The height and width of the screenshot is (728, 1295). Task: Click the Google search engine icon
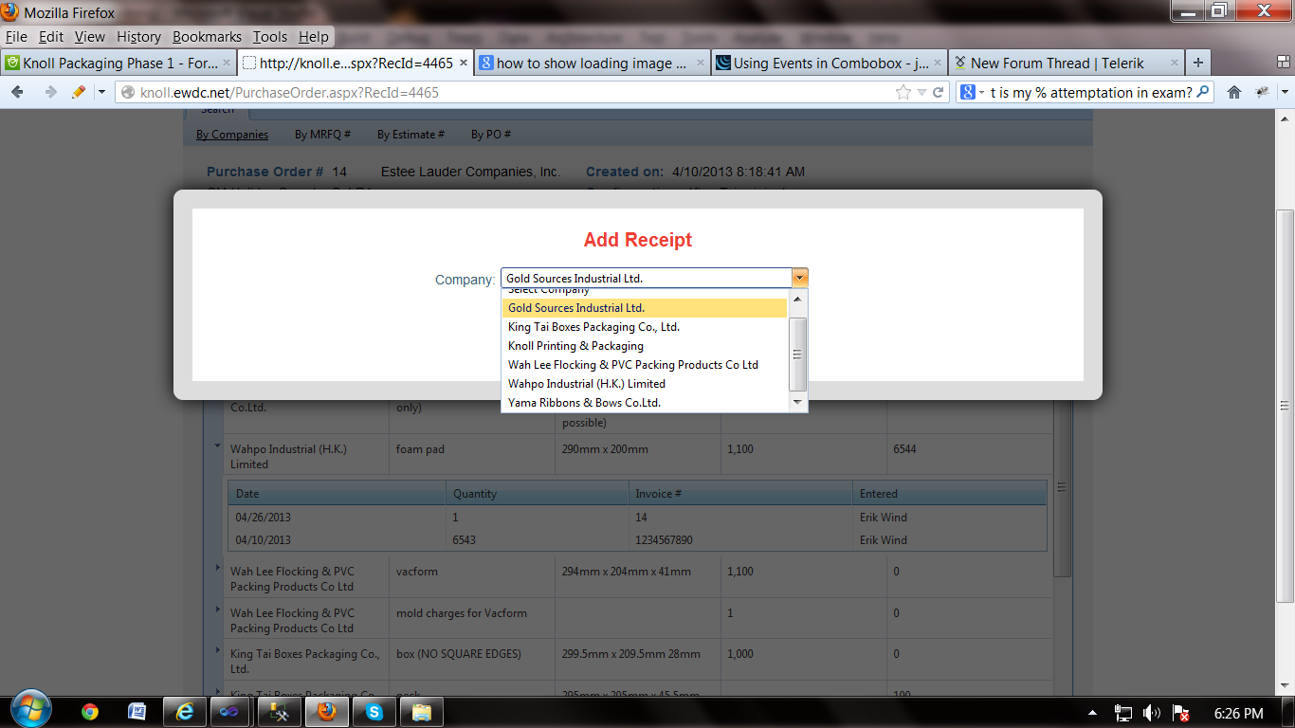(x=968, y=92)
